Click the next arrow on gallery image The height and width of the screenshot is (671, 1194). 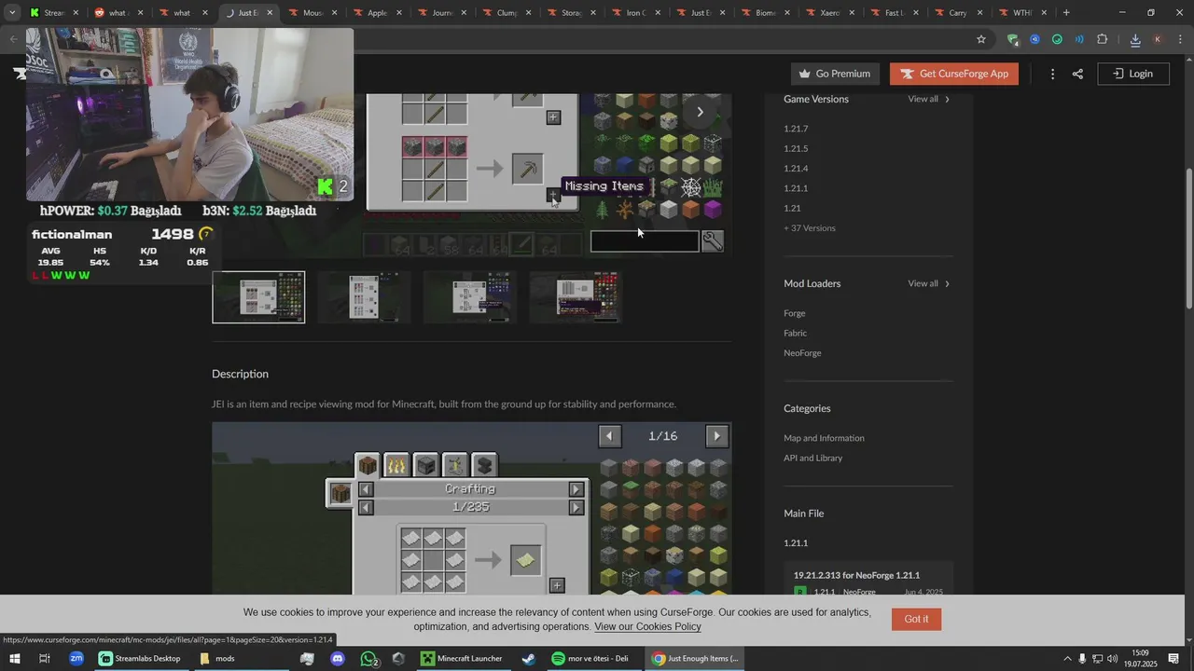click(x=700, y=112)
